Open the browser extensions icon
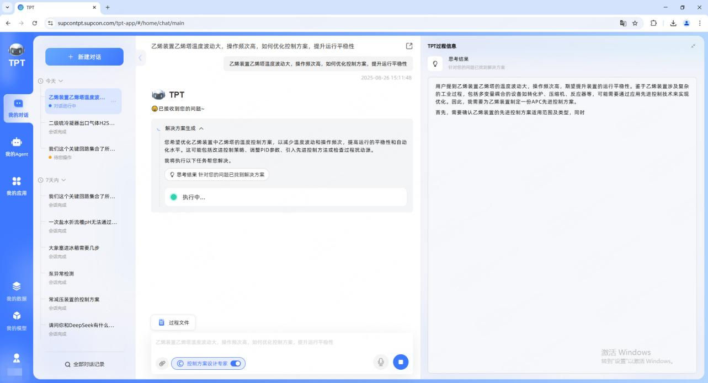The image size is (708, 383). pyautogui.click(x=654, y=23)
